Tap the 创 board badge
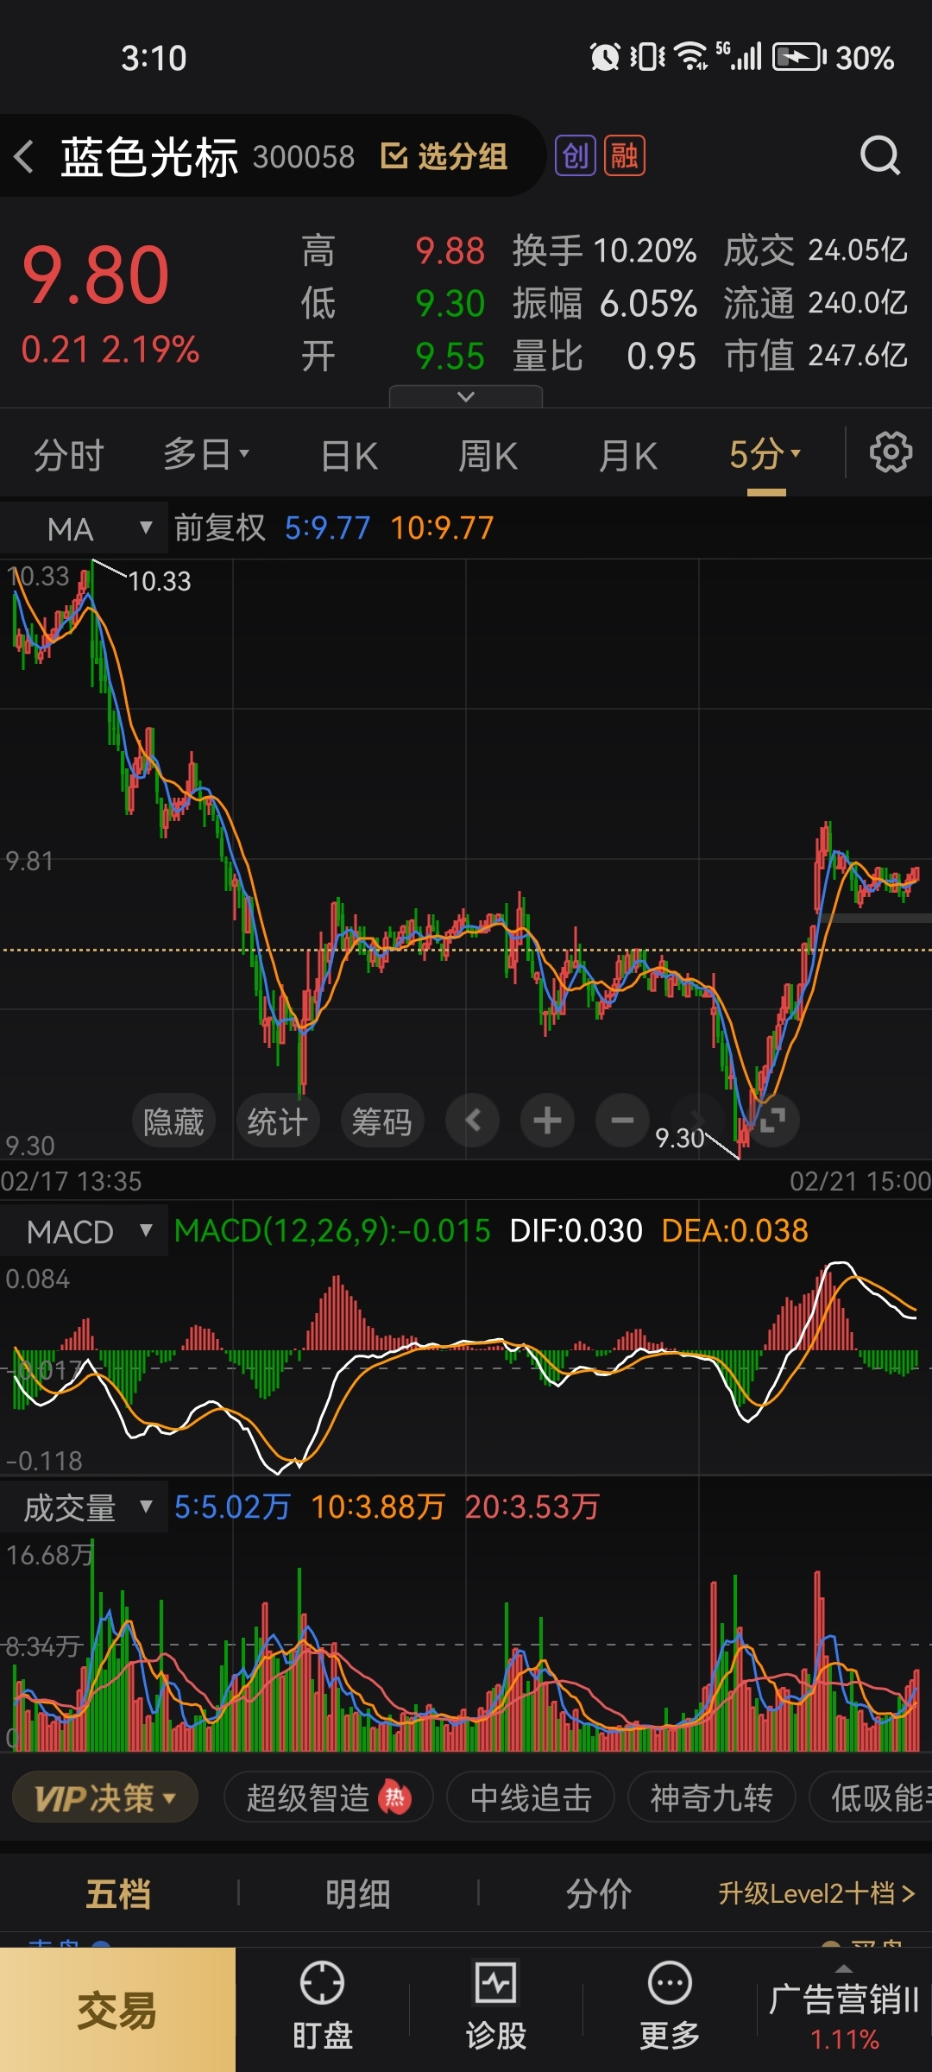Viewport: 932px width, 2072px height. (575, 156)
